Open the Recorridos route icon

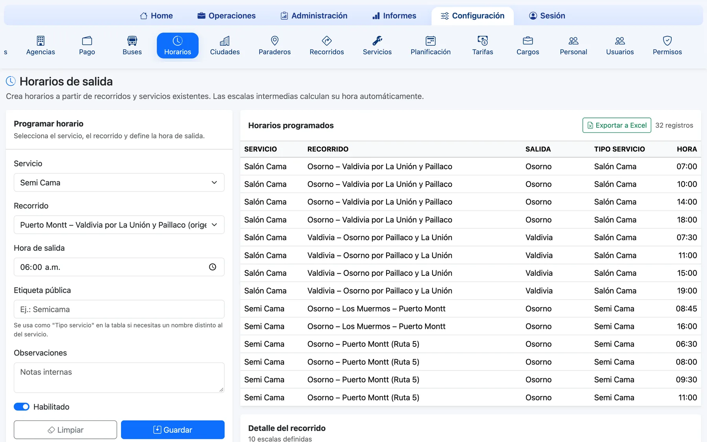(327, 41)
